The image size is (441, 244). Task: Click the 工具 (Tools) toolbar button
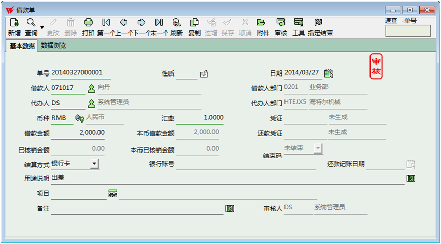pyautogui.click(x=298, y=23)
